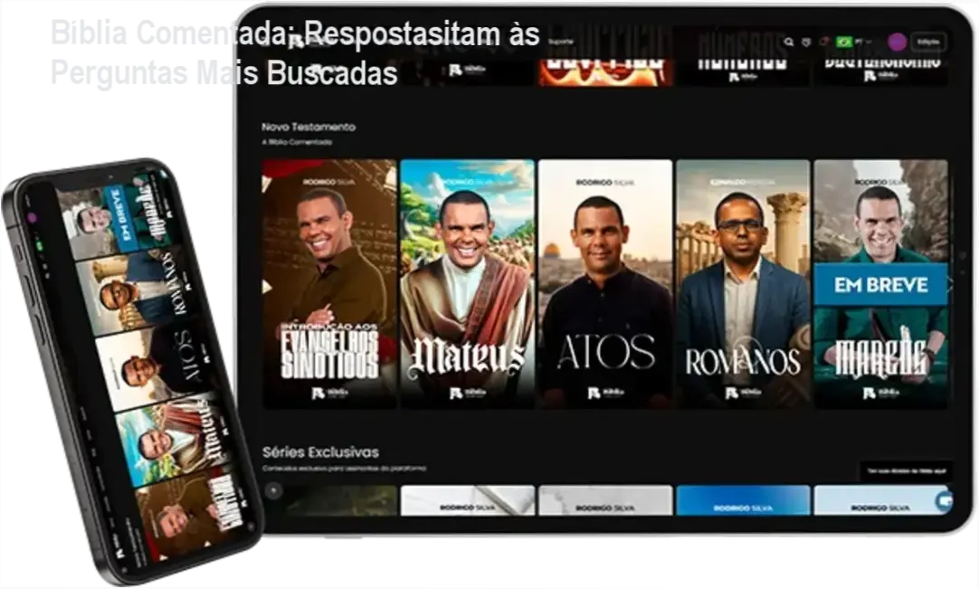This screenshot has width=979, height=589.
Task: Select the Séries Exclusivas section heading
Action: coord(320,451)
